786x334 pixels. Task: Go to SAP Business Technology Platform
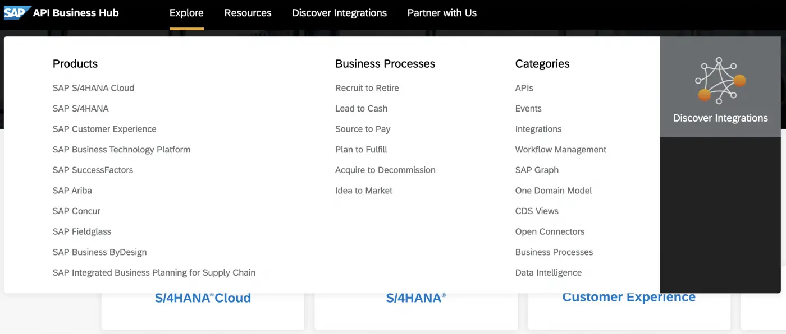(121, 150)
